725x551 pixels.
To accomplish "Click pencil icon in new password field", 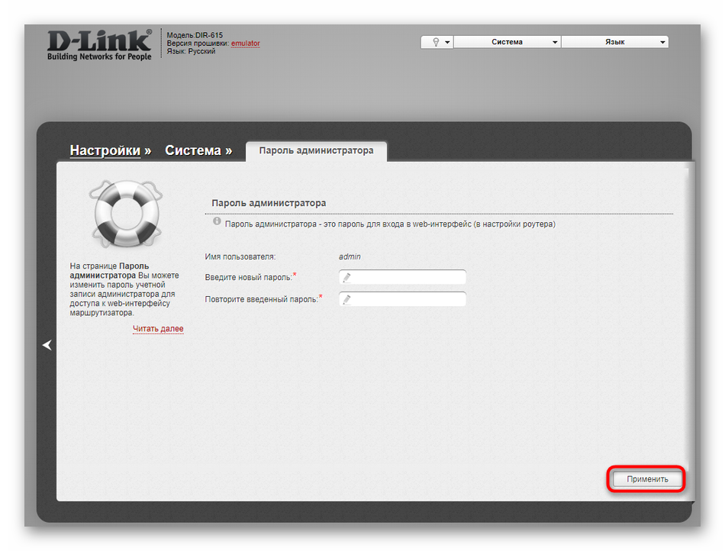I will (x=346, y=278).
